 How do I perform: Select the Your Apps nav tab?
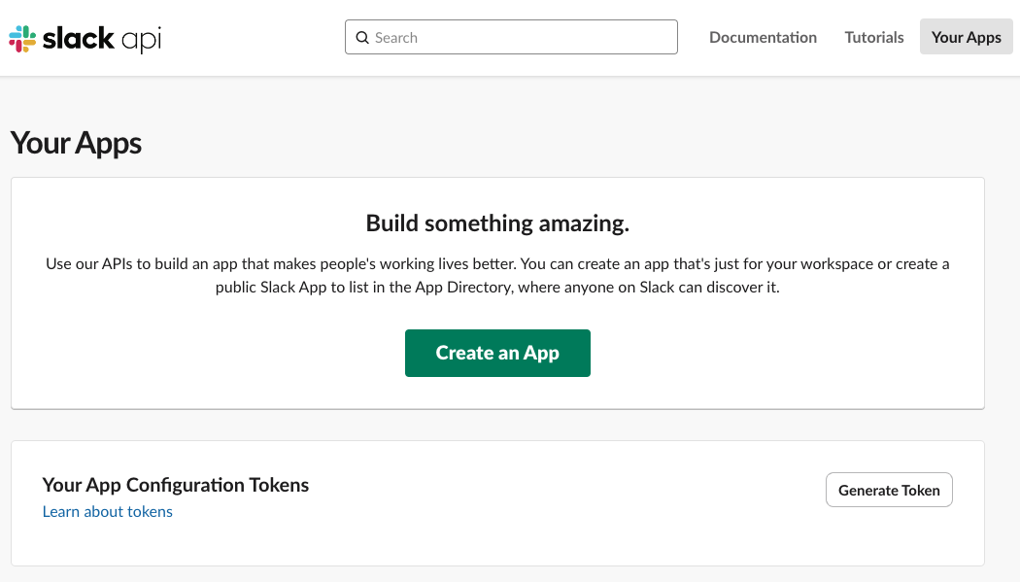[966, 37]
